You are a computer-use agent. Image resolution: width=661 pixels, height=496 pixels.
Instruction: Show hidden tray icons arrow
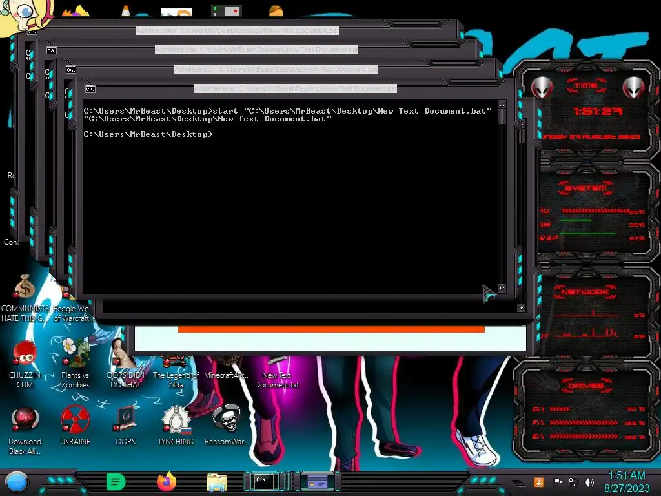point(518,483)
